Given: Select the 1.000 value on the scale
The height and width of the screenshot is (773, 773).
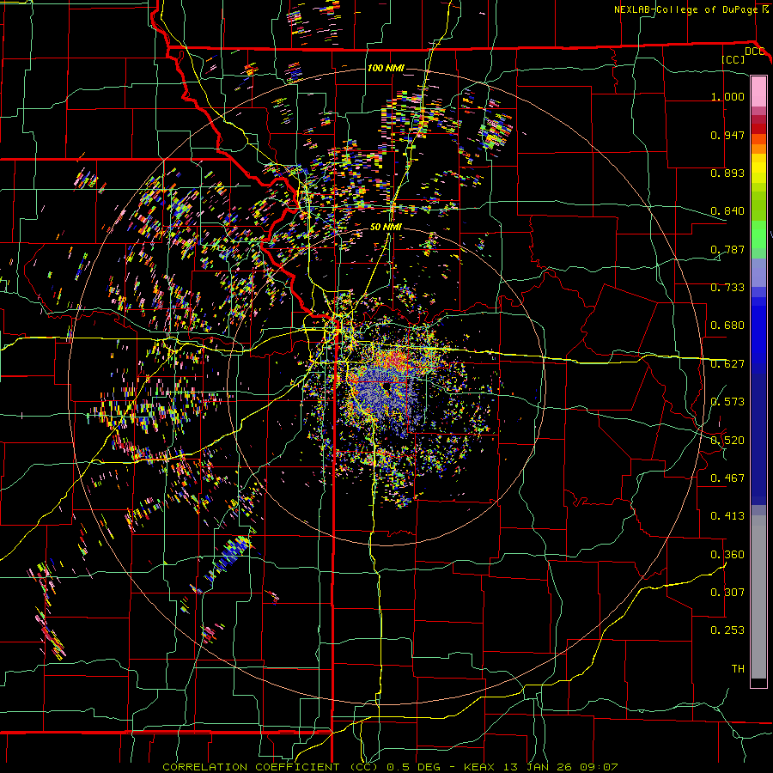Looking at the screenshot, I should pos(727,96).
